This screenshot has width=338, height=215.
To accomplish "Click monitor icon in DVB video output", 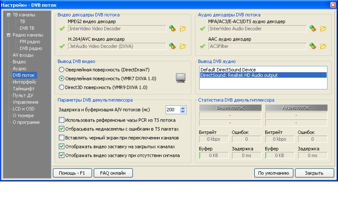I will [x=181, y=78].
